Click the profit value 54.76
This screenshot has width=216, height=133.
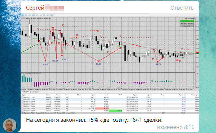pos(184,97)
